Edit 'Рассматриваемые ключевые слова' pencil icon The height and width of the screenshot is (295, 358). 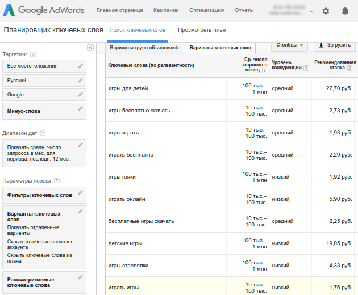point(80,277)
